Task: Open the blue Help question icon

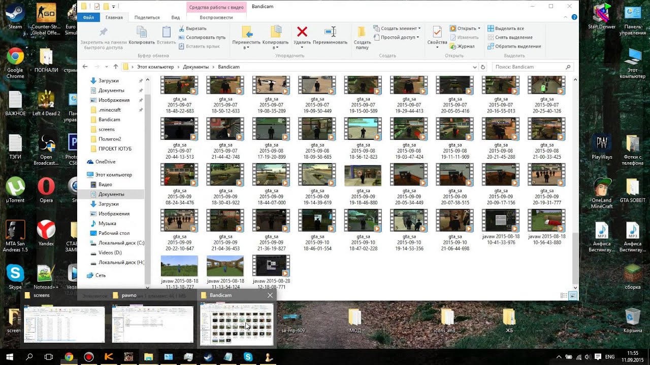Action: coord(574,17)
